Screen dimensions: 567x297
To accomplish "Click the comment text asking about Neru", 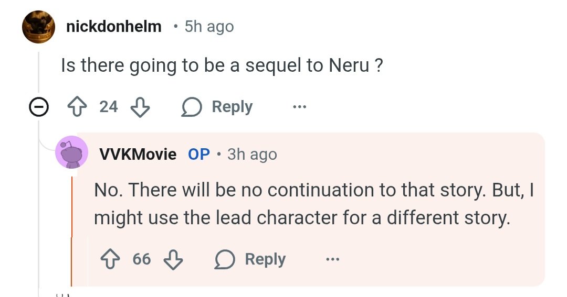I will [221, 65].
